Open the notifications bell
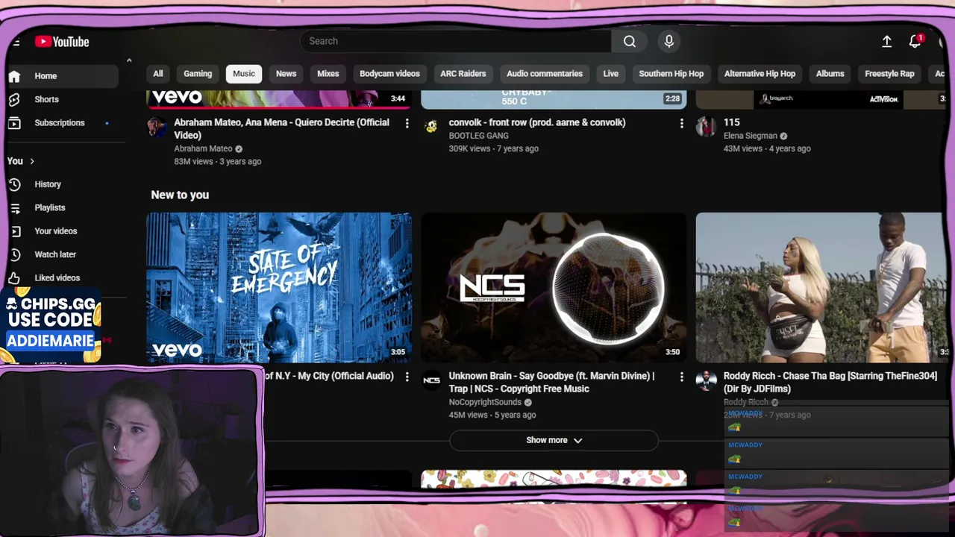Viewport: 955px width, 537px height. [915, 42]
